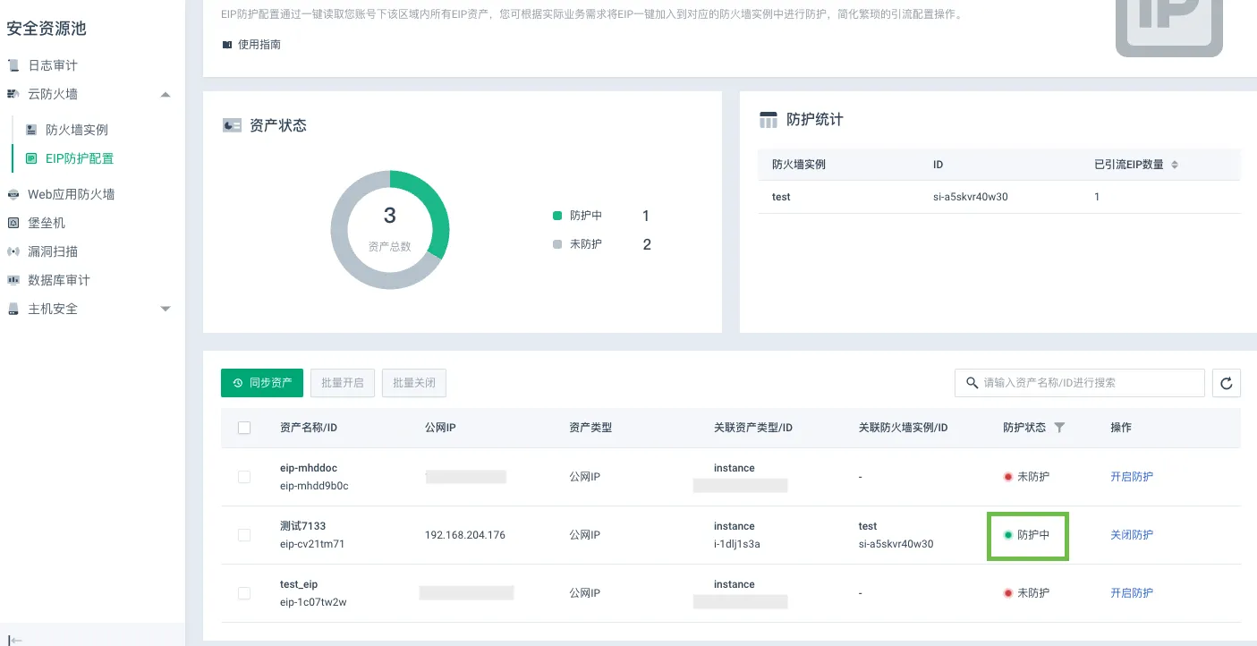Click the 数据库审计 database audit icon
Viewport: 1257px width, 646px height.
(x=13, y=280)
